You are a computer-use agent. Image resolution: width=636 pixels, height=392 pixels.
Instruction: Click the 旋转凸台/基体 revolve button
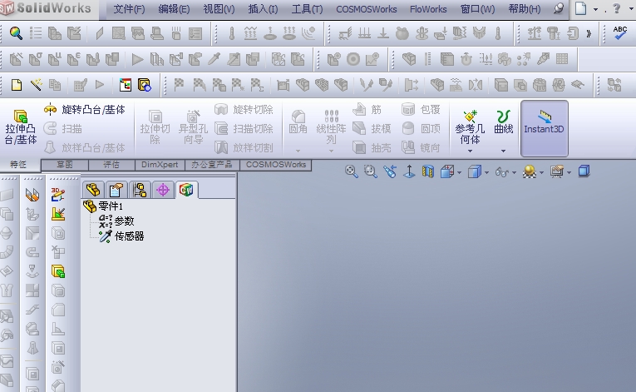pos(84,110)
